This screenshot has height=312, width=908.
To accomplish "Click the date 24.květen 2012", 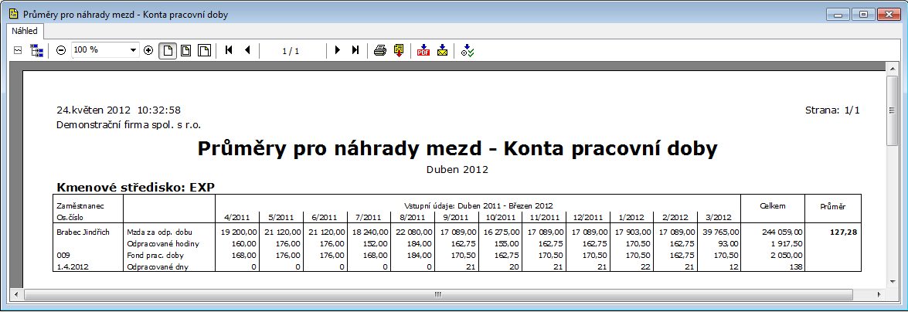I will [94, 110].
